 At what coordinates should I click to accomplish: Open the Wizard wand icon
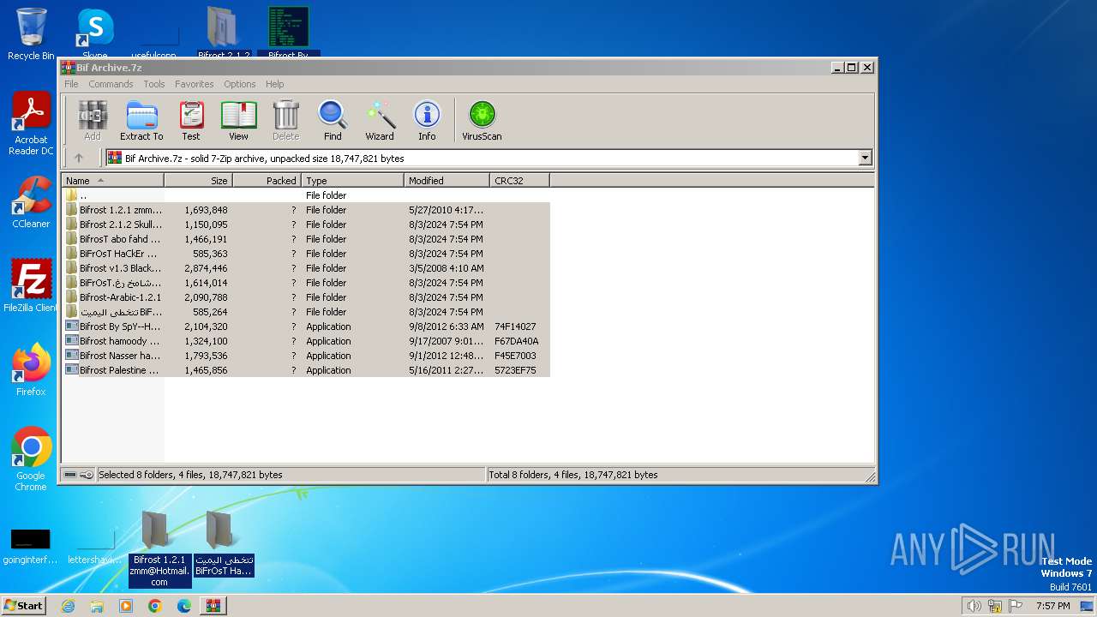coord(380,120)
